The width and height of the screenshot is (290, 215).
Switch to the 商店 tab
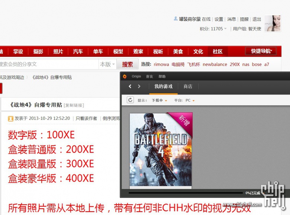pos(188,86)
